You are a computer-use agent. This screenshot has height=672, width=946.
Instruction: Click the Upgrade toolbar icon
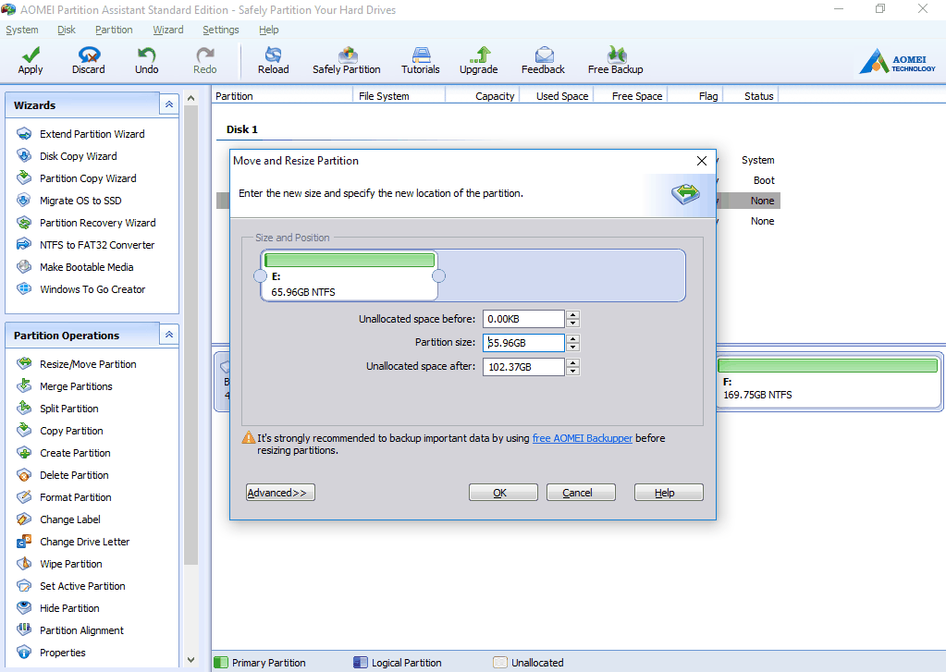[x=479, y=60]
